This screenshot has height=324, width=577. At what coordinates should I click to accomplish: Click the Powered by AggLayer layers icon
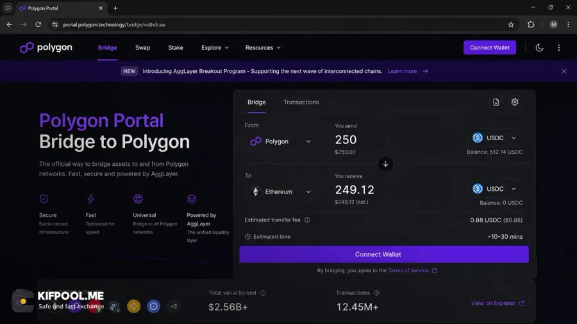(192, 198)
